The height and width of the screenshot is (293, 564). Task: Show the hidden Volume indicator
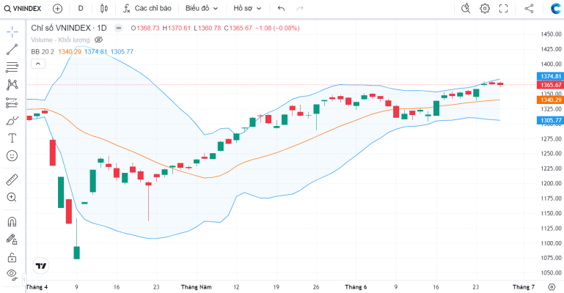[x=98, y=40]
